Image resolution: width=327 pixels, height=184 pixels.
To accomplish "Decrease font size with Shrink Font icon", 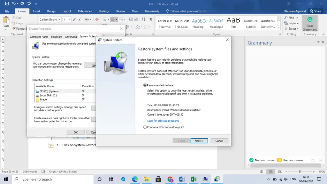I will click(80, 19).
